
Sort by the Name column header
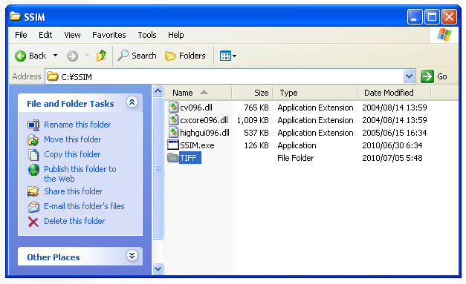click(x=198, y=93)
